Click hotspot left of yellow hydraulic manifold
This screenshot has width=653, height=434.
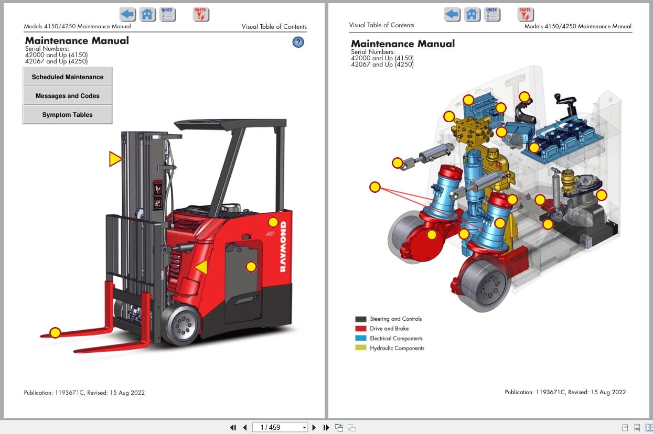click(x=449, y=116)
